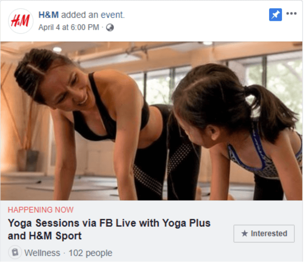Click 'and H&M Sport' title line
The image size is (304, 263).
tap(45, 236)
